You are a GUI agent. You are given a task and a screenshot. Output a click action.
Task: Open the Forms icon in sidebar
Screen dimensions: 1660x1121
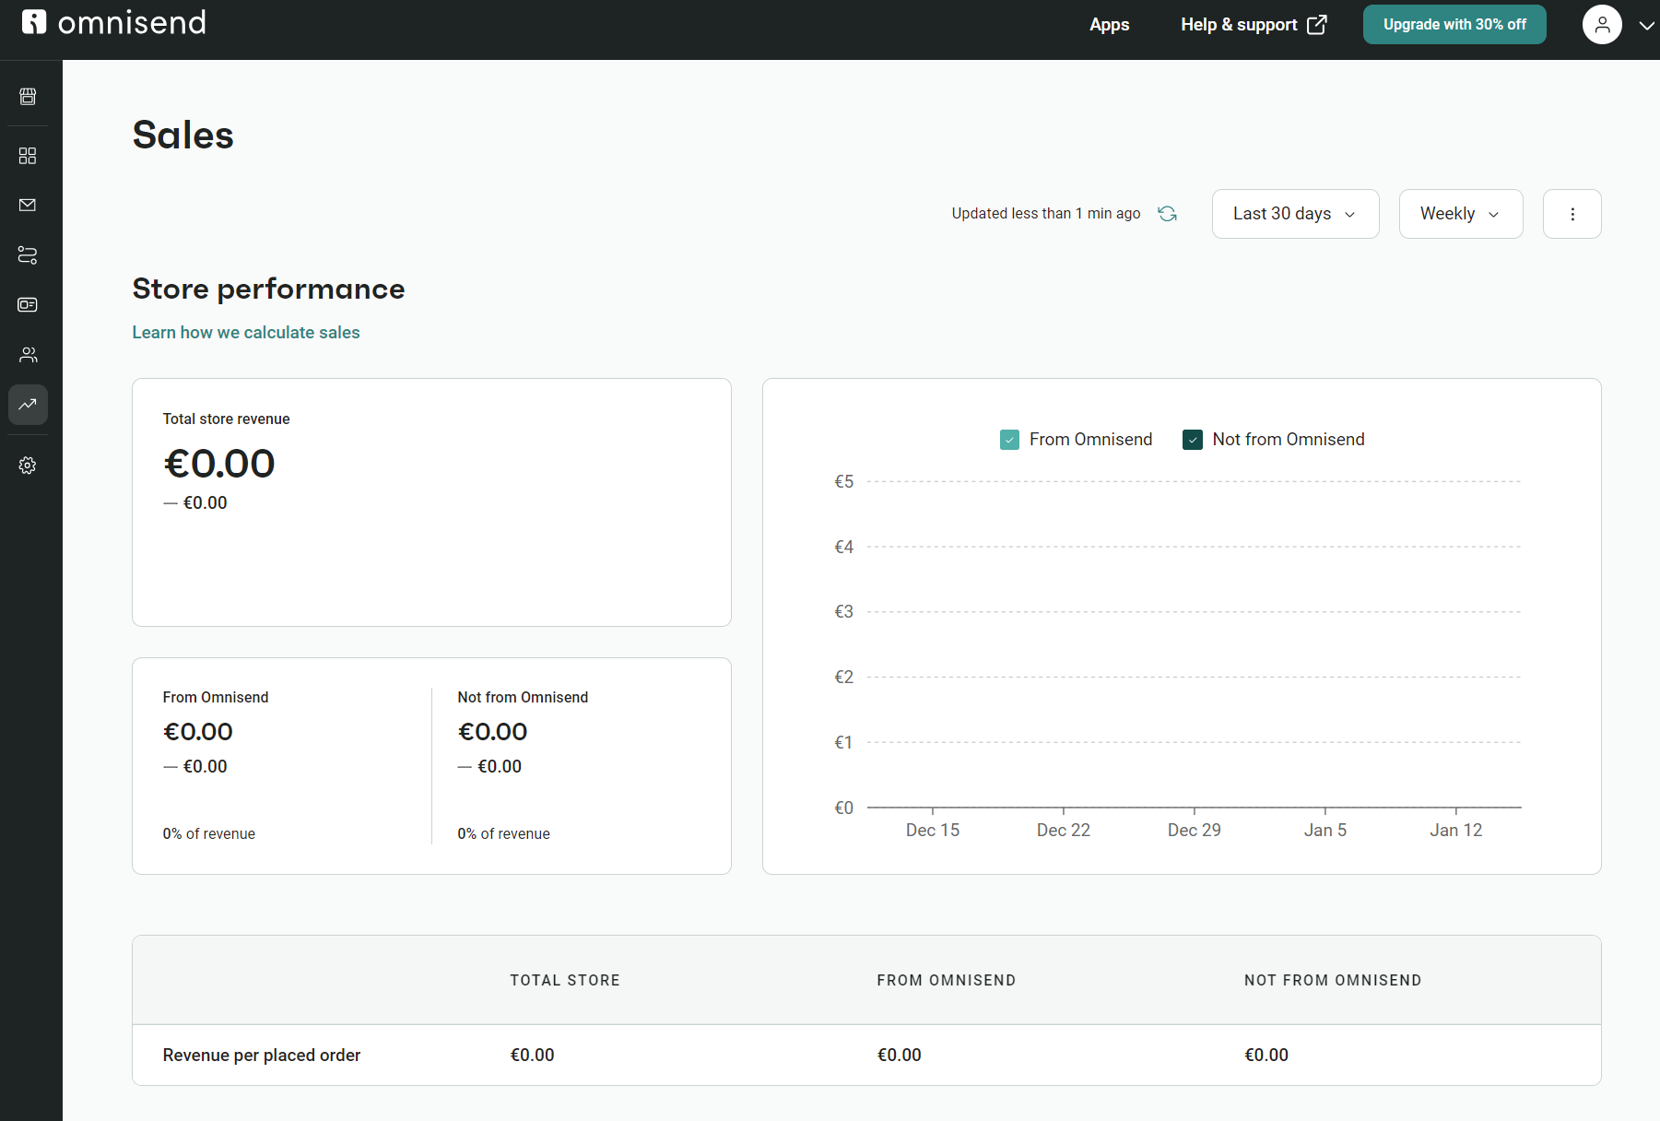click(x=28, y=304)
